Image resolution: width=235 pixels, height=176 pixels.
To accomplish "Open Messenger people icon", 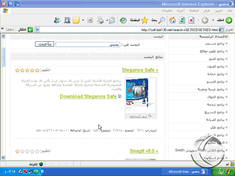I will (57, 20).
